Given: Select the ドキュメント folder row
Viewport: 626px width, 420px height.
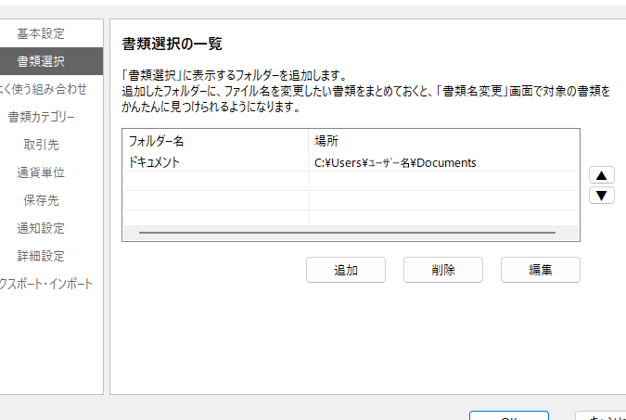Looking at the screenshot, I should pyautogui.click(x=215, y=162).
